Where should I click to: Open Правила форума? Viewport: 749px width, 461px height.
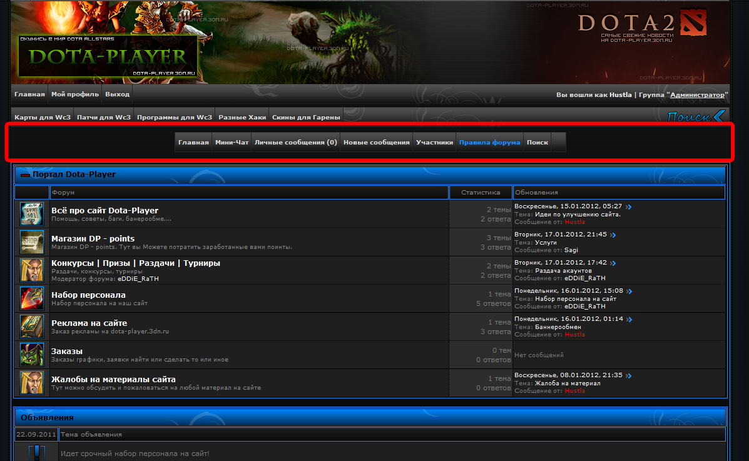pos(489,143)
